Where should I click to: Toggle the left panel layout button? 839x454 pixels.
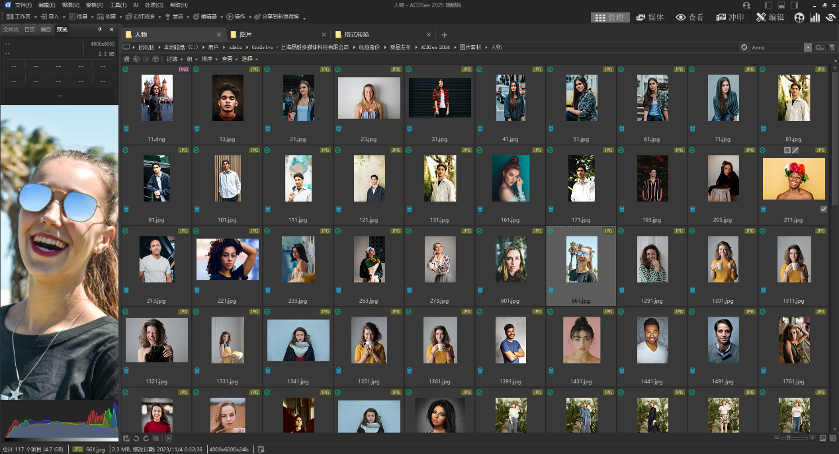click(x=768, y=5)
